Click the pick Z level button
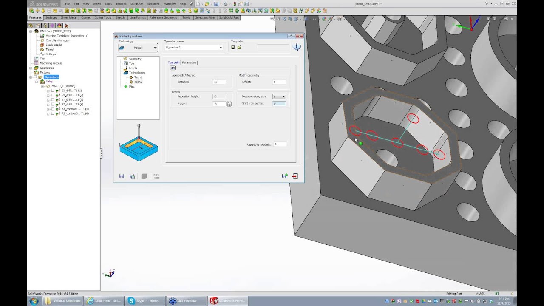Image resolution: width=544 pixels, height=306 pixels. [229, 104]
